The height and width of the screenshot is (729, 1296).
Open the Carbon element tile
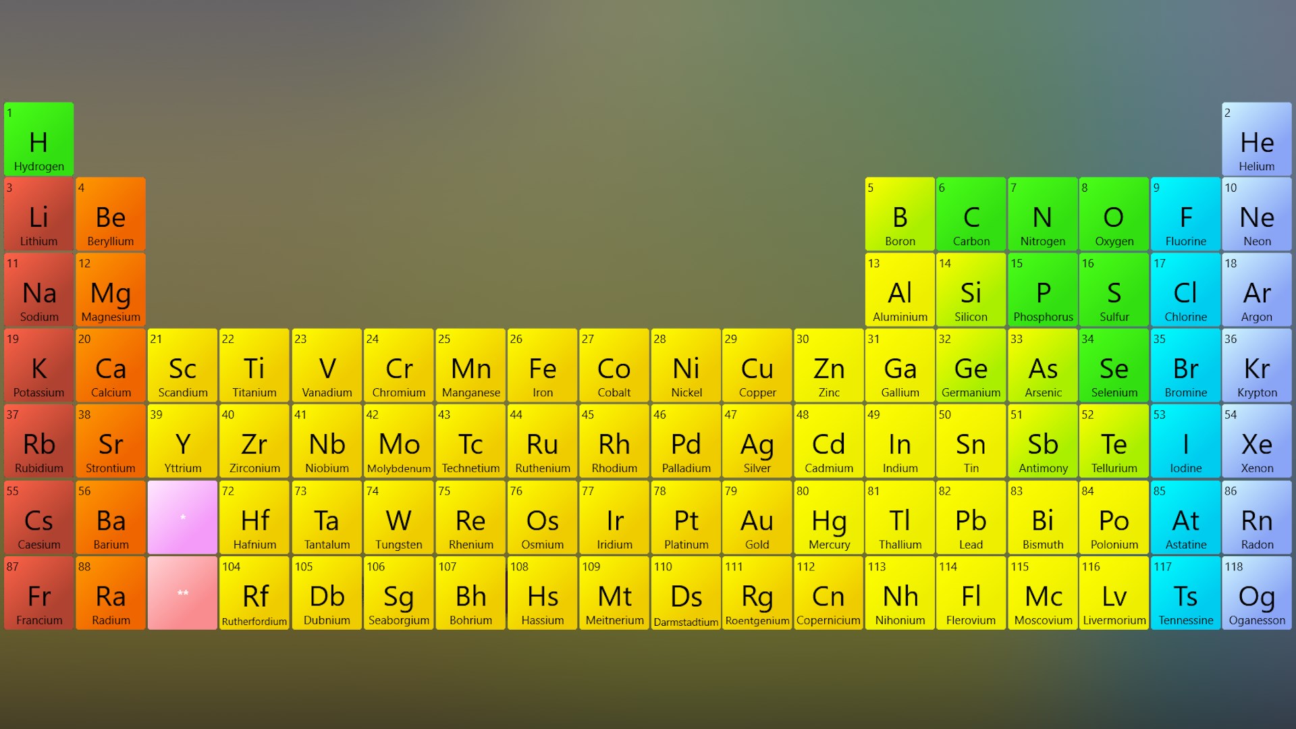point(971,215)
